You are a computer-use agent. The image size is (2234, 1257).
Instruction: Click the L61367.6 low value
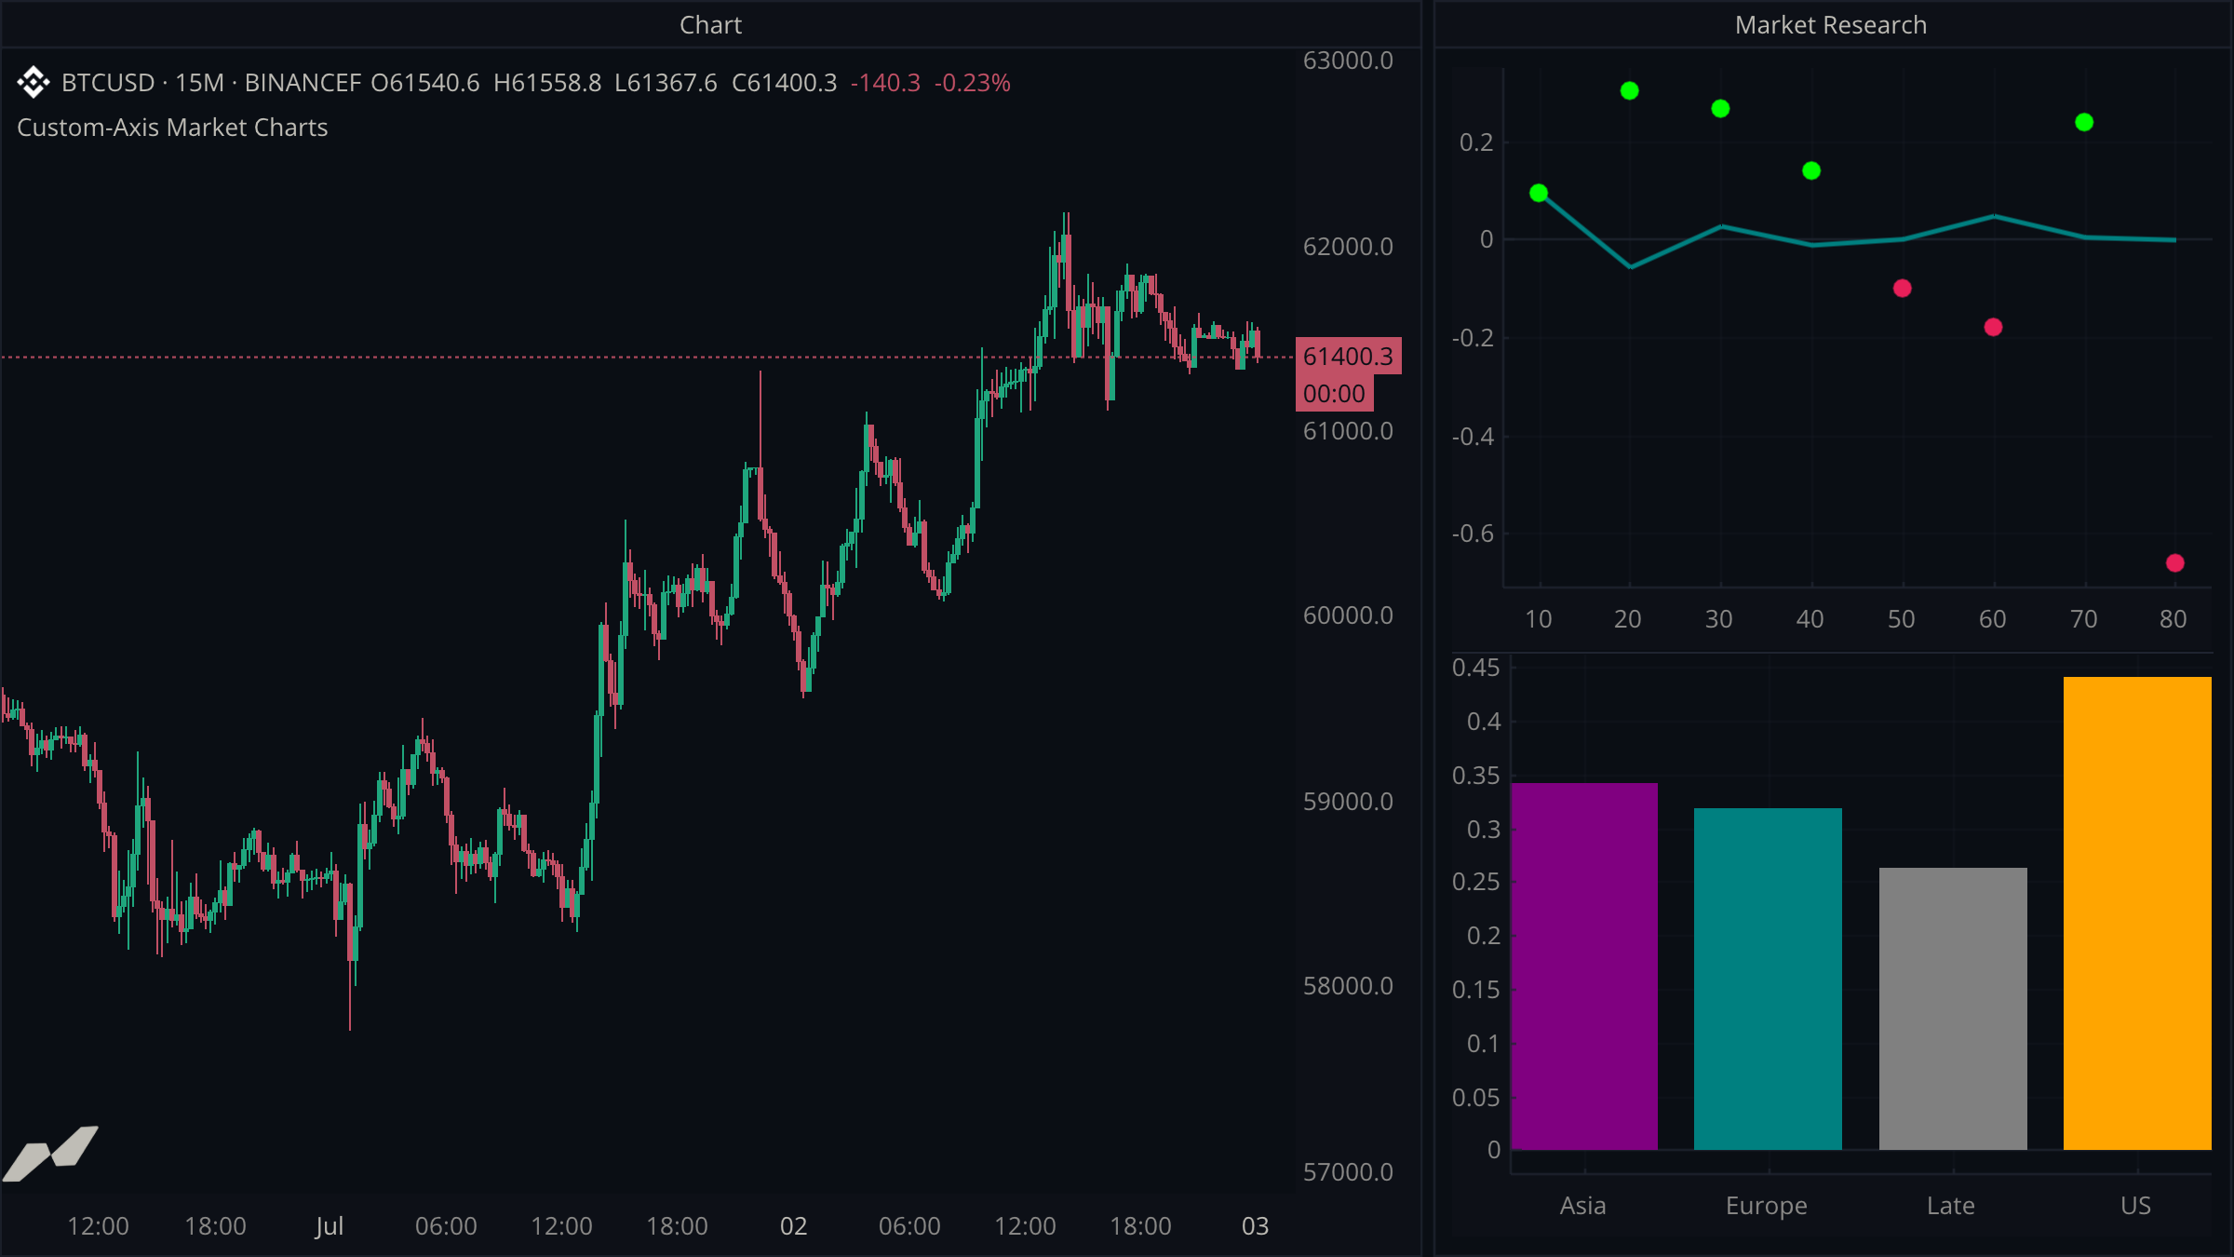[x=666, y=83]
